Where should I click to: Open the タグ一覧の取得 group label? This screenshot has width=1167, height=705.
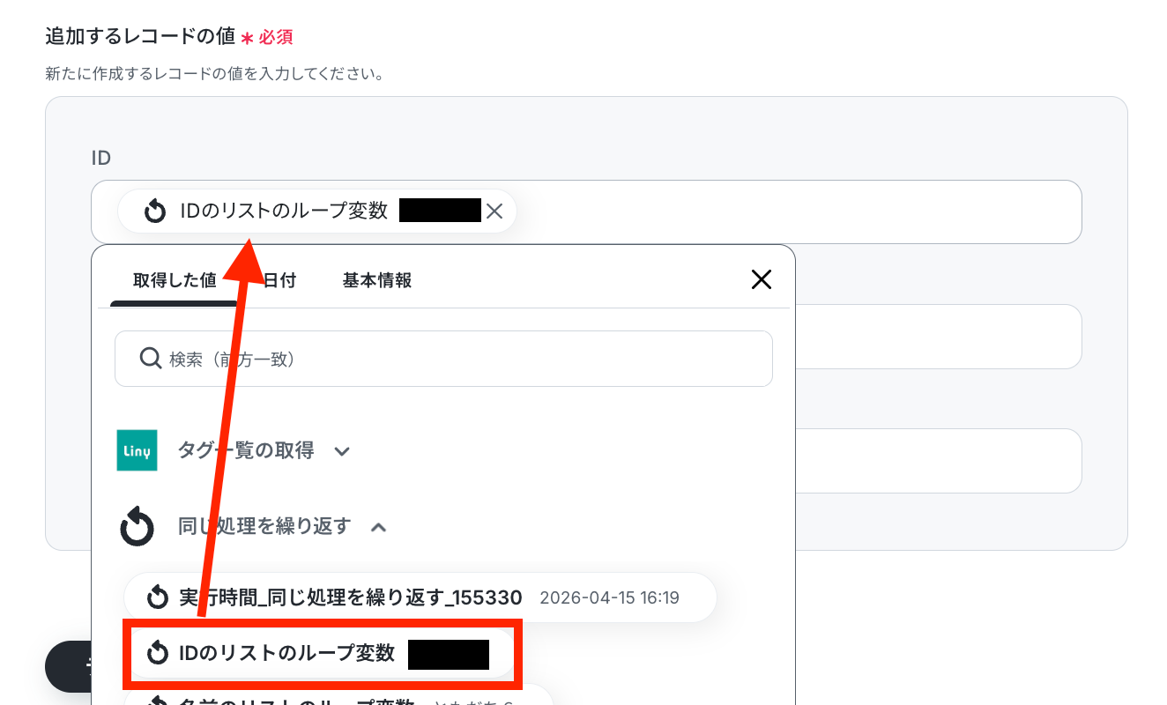(246, 451)
